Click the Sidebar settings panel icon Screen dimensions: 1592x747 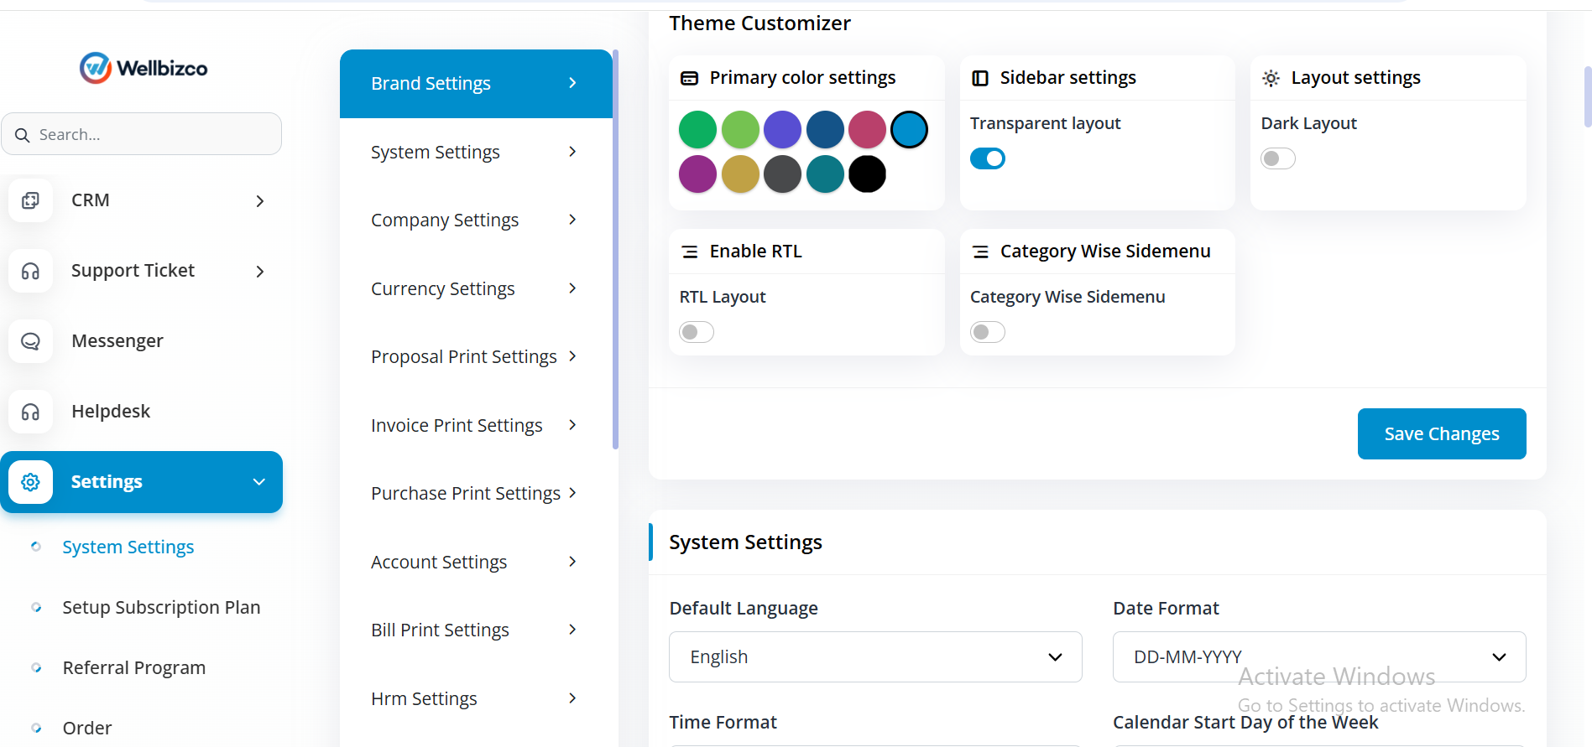[x=979, y=78]
